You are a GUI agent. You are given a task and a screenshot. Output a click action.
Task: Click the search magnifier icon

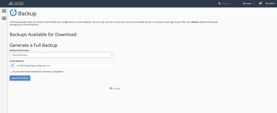219,4
